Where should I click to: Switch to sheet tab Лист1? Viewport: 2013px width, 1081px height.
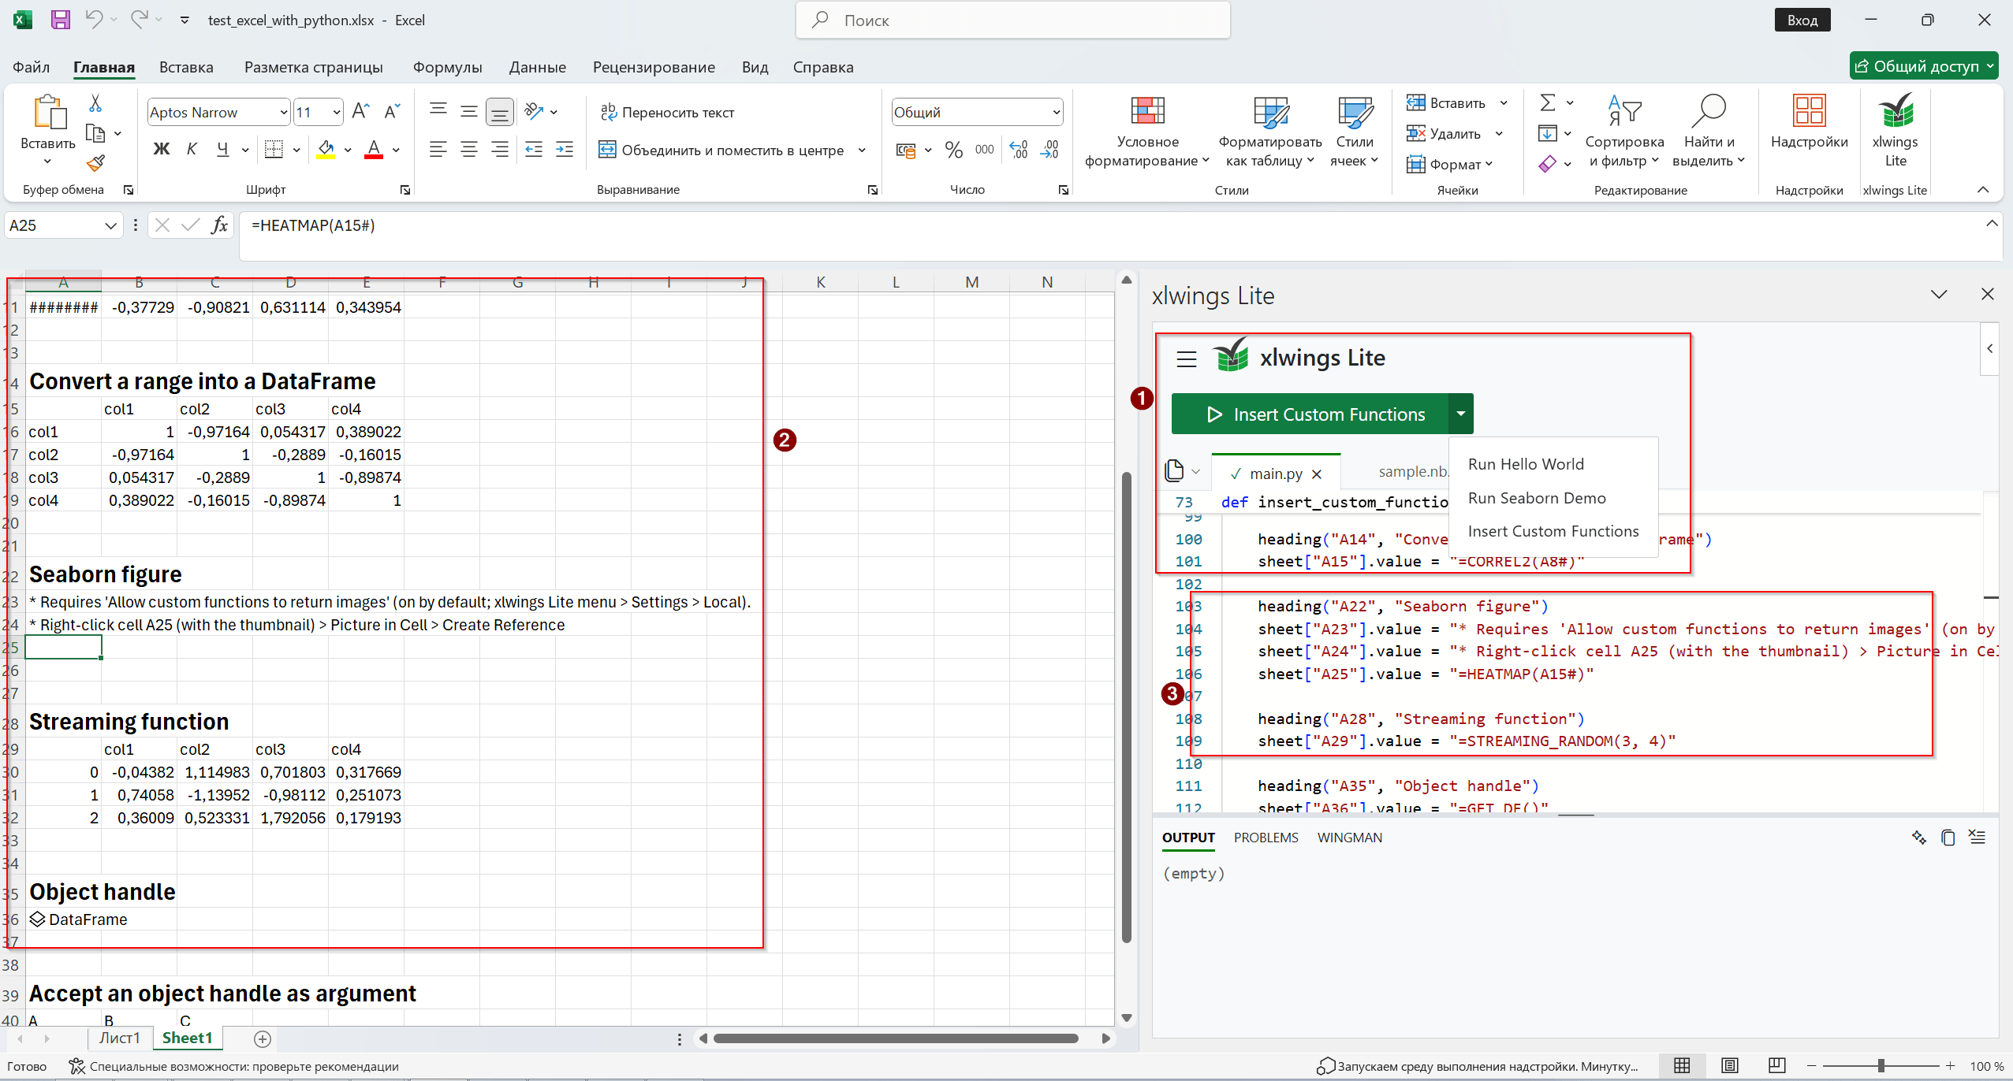pyautogui.click(x=120, y=1038)
